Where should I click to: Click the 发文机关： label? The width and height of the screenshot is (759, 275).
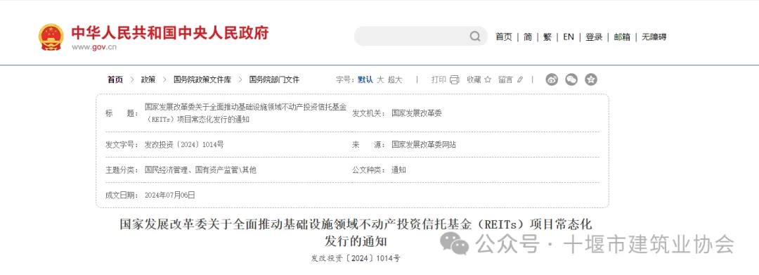[369, 113]
